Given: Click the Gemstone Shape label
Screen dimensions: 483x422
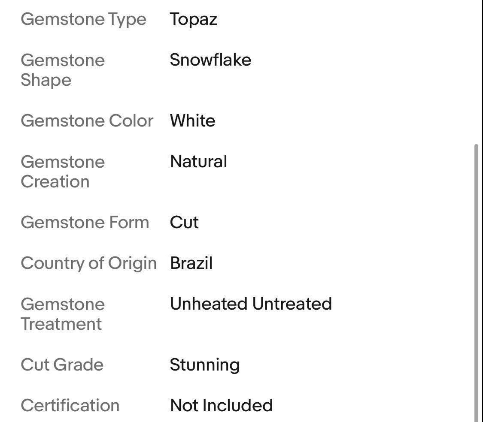Looking at the screenshot, I should 62,70.
